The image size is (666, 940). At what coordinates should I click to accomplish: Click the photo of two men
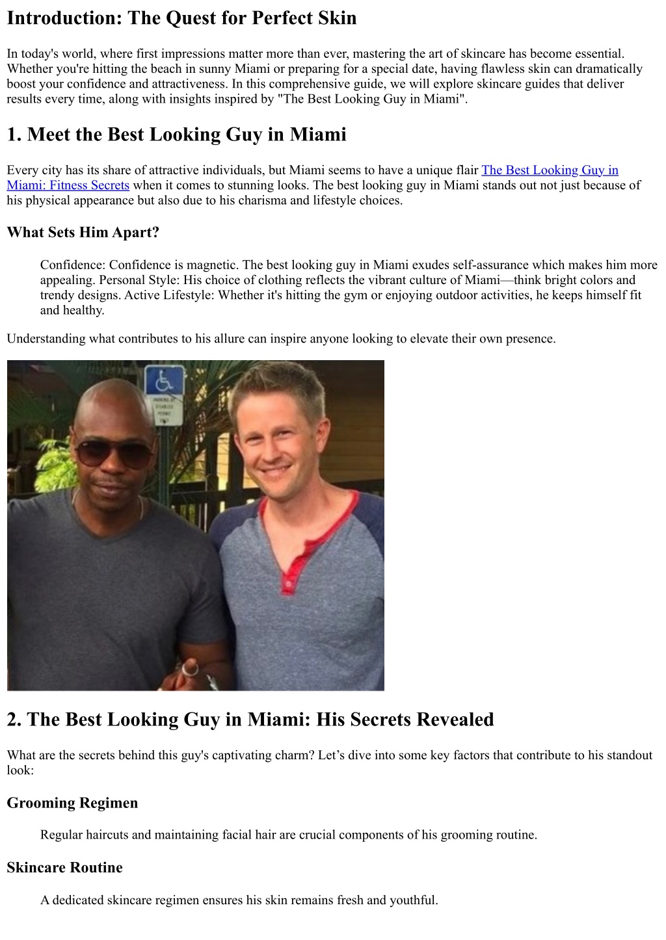click(196, 525)
